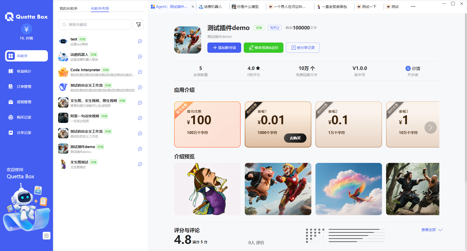Click the collapse sidebar menu icon
Viewport: 467px width, 251px height.
47,236
